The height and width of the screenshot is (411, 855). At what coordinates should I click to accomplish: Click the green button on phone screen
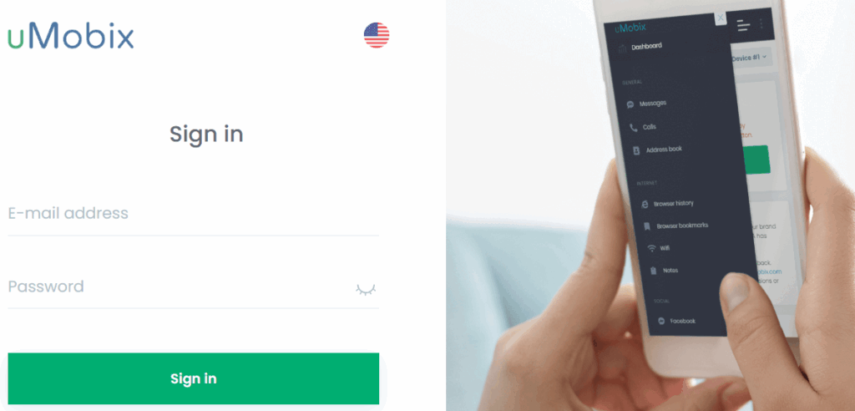pos(756,160)
